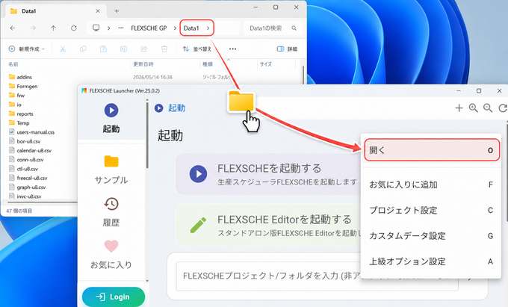Click the Rename icon in Explorer toolbar
The width and height of the screenshot is (508, 307).
point(123,49)
